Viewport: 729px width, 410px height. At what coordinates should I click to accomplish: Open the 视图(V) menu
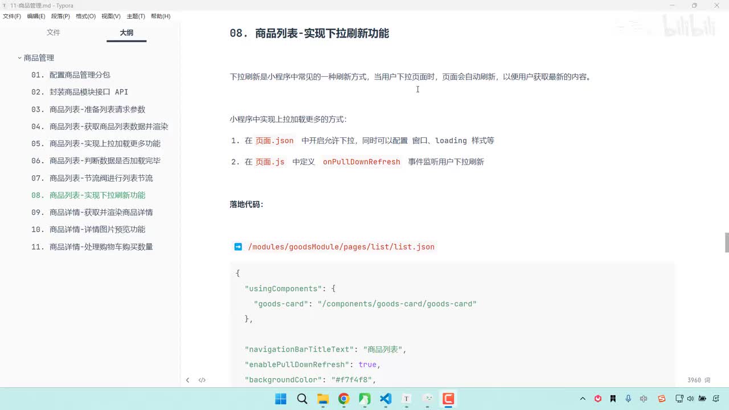(x=111, y=16)
